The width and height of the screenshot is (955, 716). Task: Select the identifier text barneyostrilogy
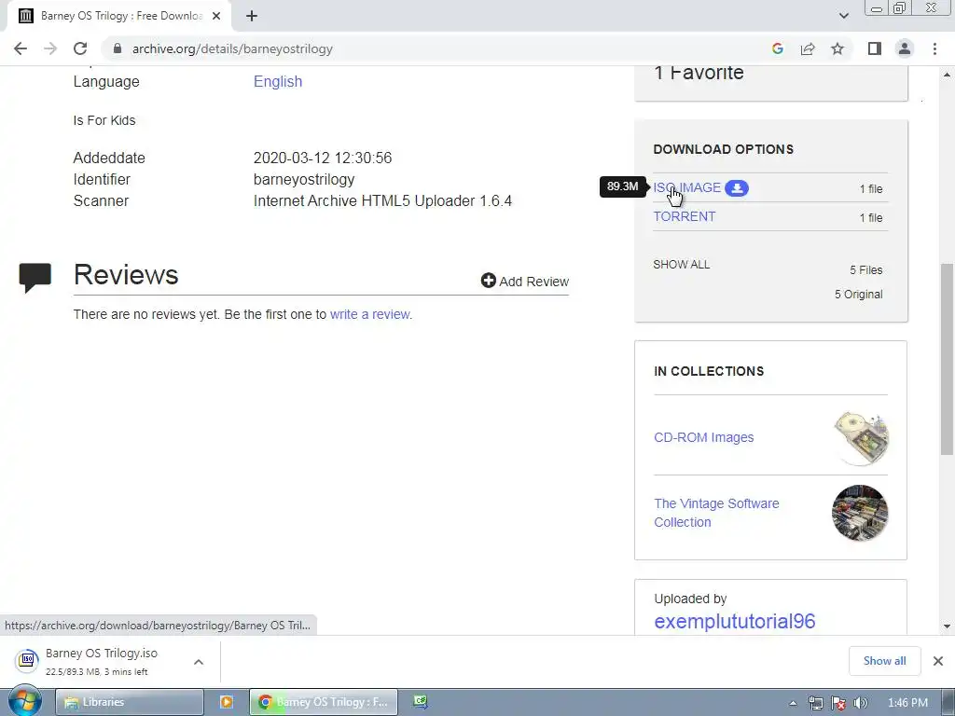pos(304,180)
